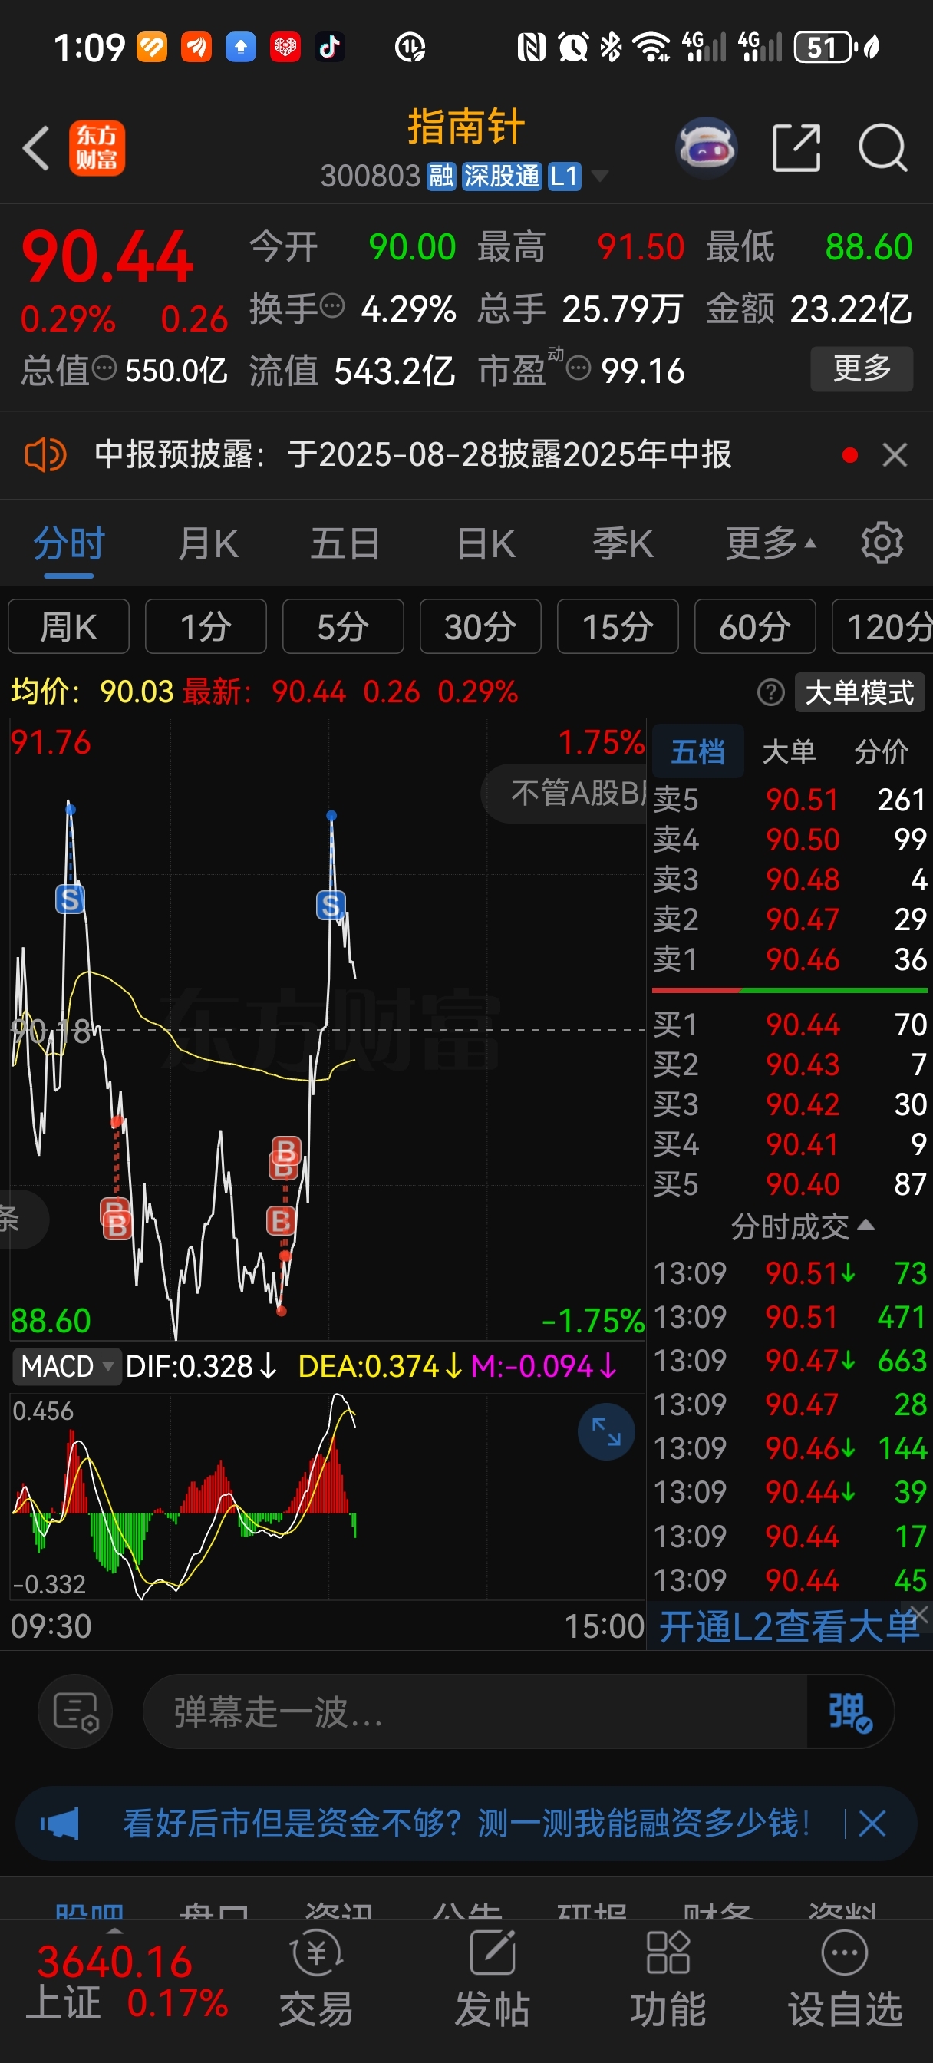Switch to 季K tab

[622, 543]
